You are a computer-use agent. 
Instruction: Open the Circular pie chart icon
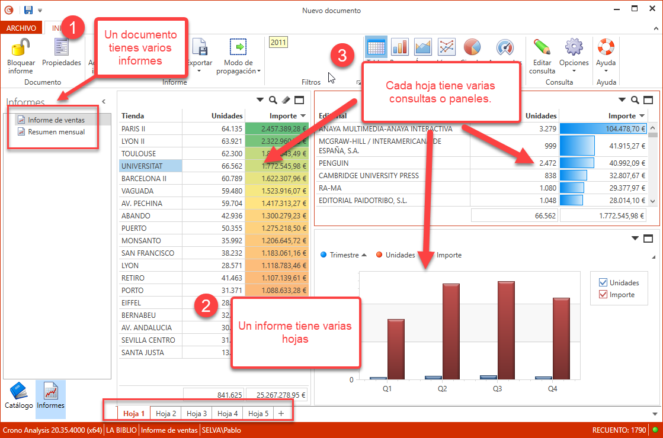click(471, 47)
